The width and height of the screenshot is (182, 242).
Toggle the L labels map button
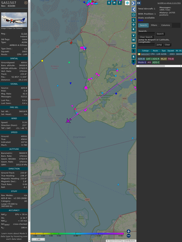tap(133, 20)
